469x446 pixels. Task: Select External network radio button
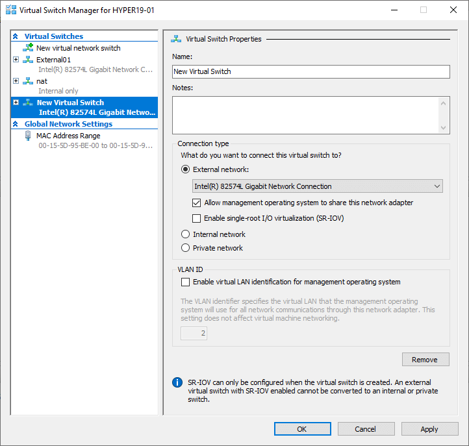[185, 169]
